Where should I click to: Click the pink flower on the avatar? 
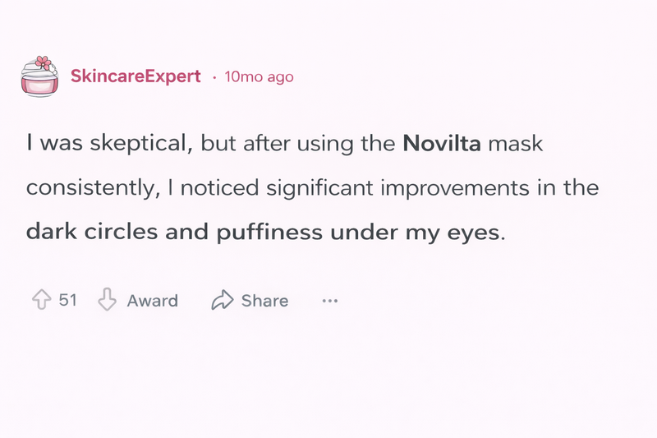[45, 63]
